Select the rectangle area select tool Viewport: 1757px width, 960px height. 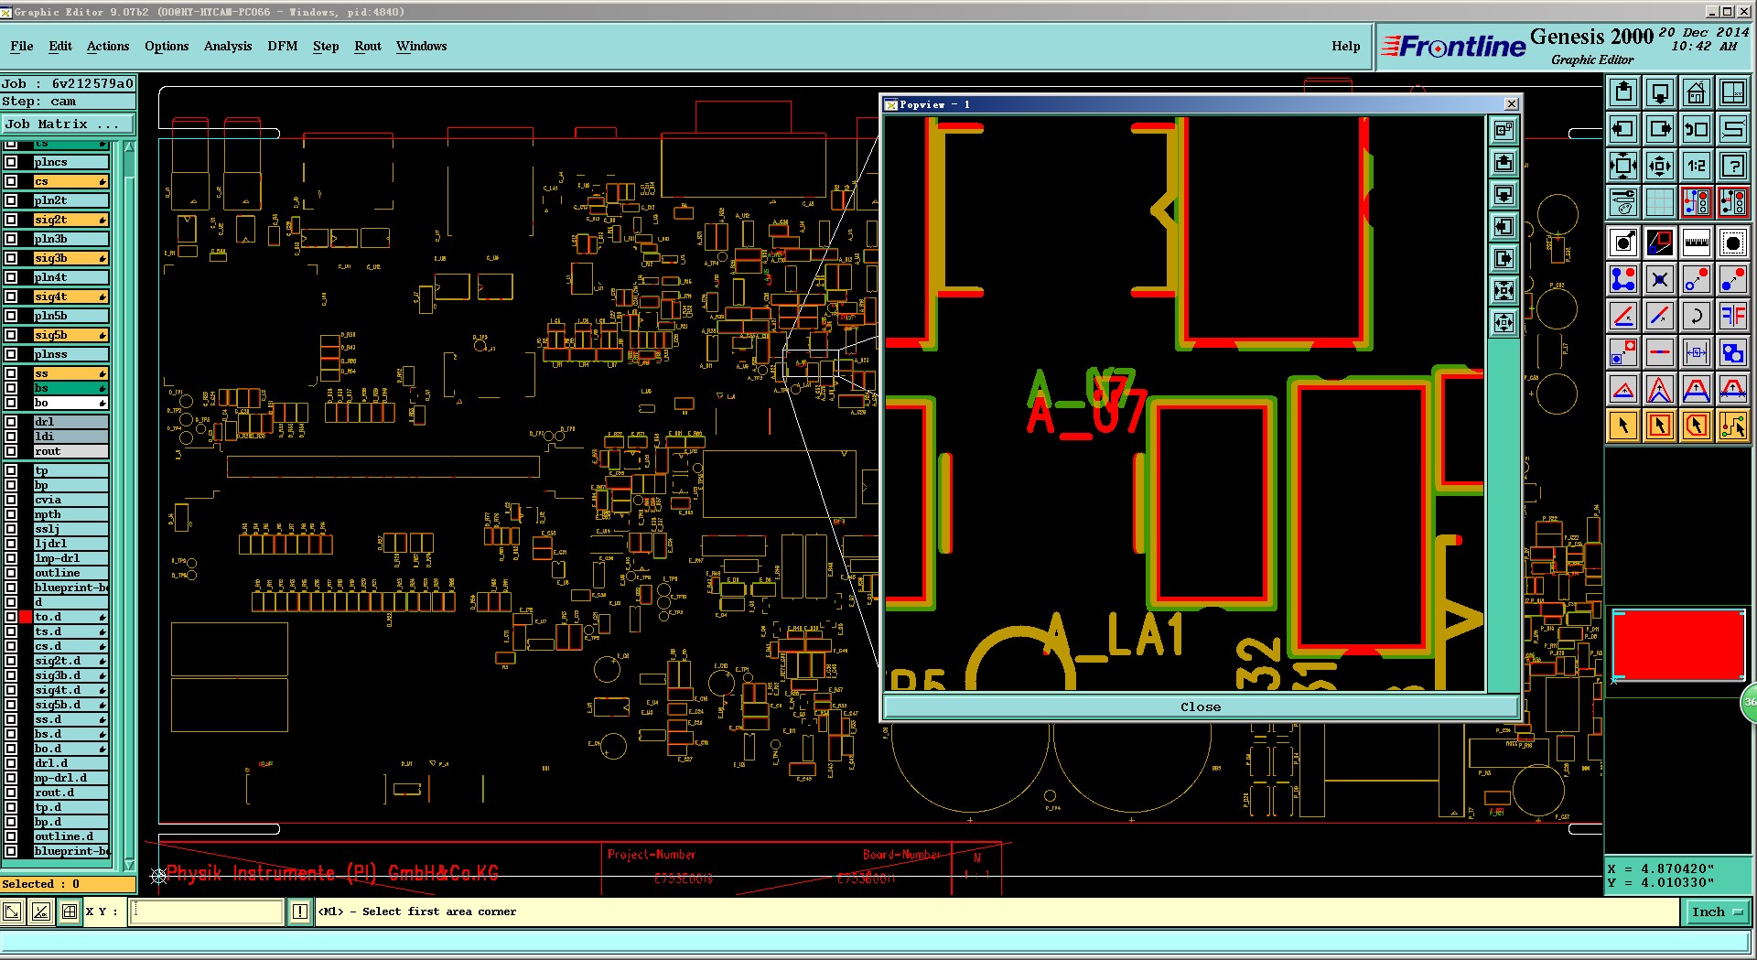pyautogui.click(x=1660, y=426)
